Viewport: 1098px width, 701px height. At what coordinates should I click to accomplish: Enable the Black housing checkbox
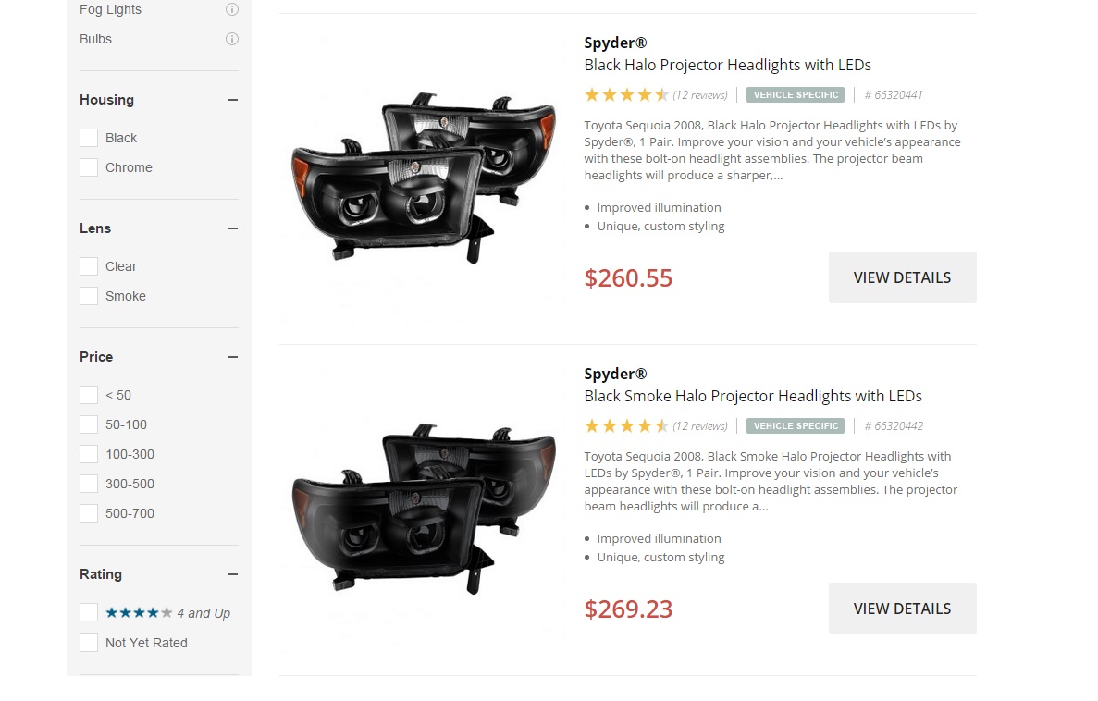point(89,138)
